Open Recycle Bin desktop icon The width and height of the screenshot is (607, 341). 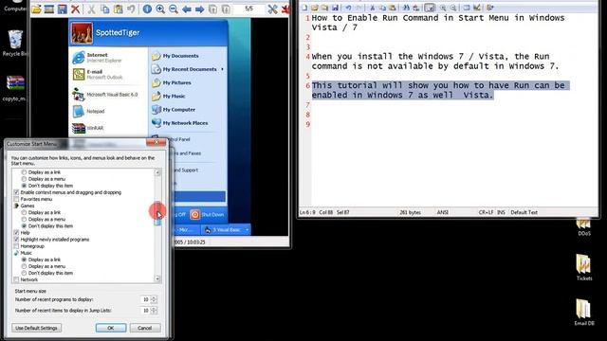pyautogui.click(x=15, y=43)
